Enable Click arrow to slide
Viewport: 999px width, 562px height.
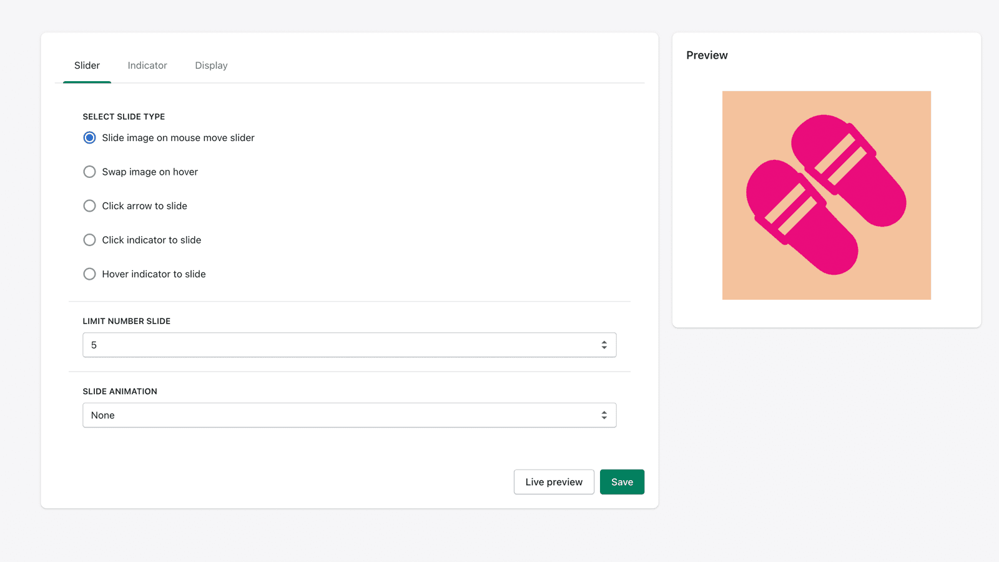(89, 205)
